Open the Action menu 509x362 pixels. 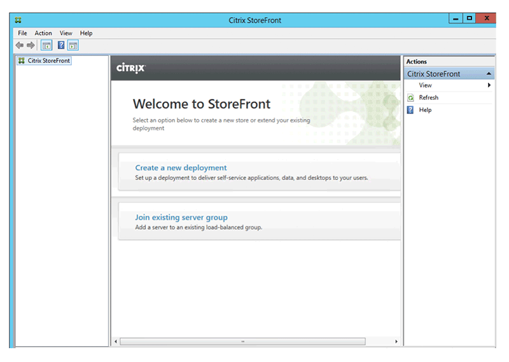(x=43, y=33)
